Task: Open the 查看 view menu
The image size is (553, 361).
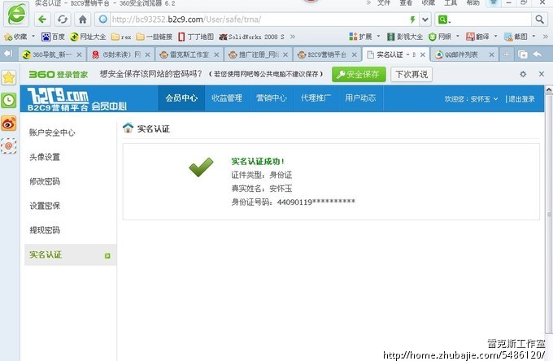Action: [x=406, y=2]
